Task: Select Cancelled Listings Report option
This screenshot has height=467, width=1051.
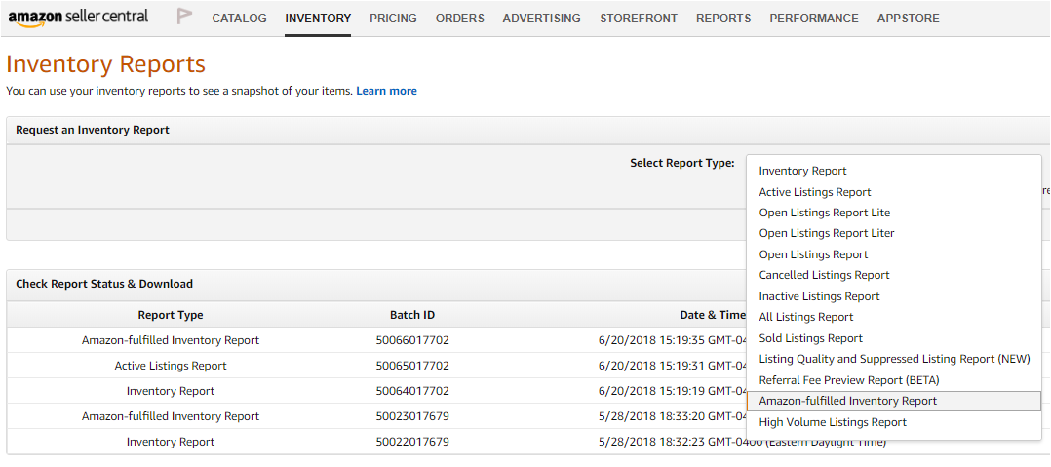Action: coord(893,275)
